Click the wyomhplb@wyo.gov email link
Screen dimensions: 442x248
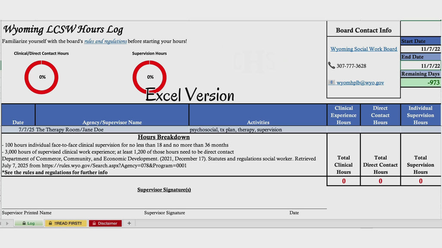[360, 83]
